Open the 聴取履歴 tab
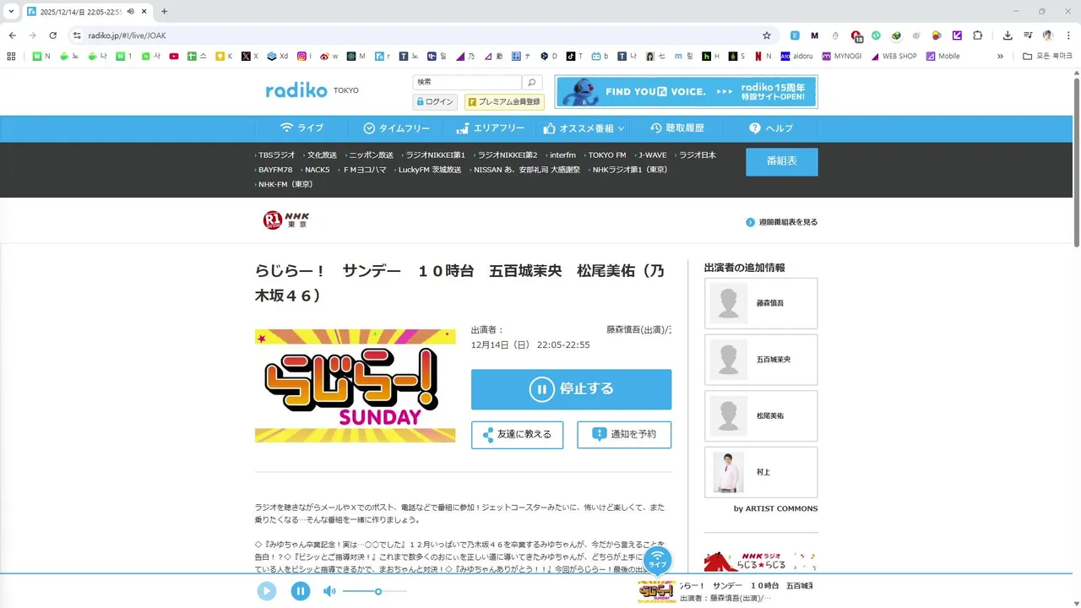The image size is (1081, 608). pos(676,128)
